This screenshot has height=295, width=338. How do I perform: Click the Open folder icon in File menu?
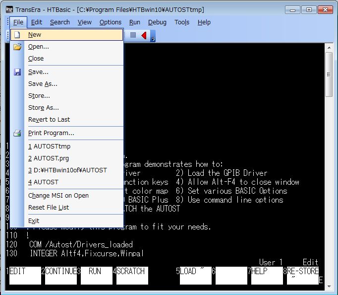coord(17,47)
